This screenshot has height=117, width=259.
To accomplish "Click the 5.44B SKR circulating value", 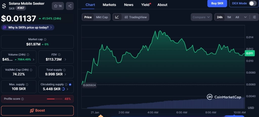I will point(52,89).
